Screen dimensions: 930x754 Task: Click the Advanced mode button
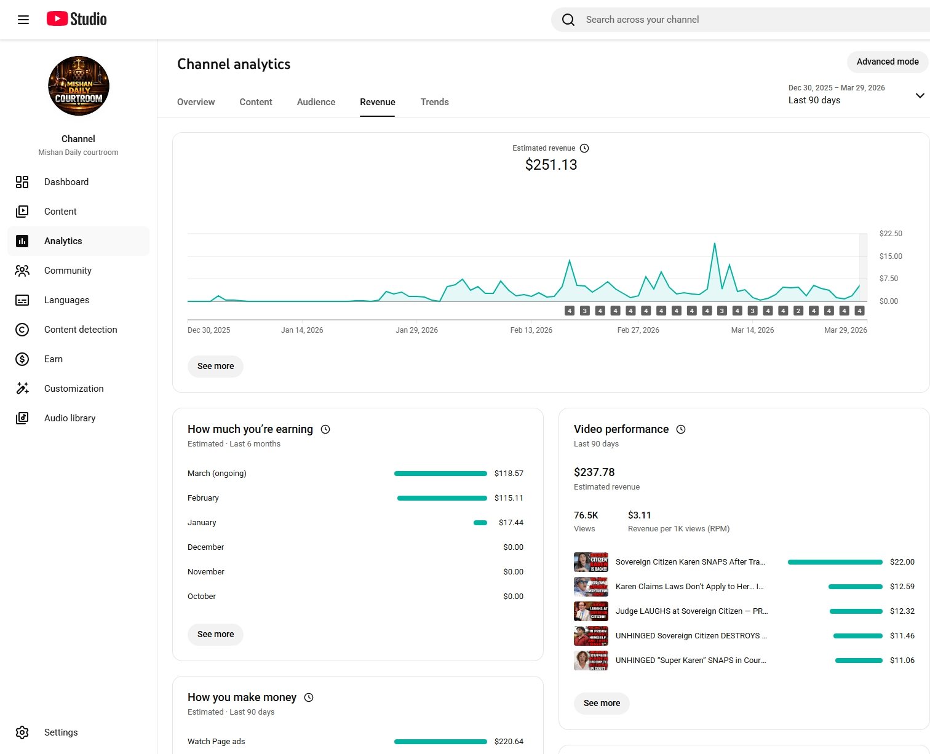coord(887,62)
